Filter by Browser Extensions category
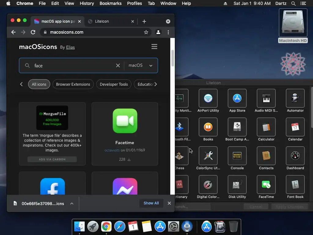 73,84
